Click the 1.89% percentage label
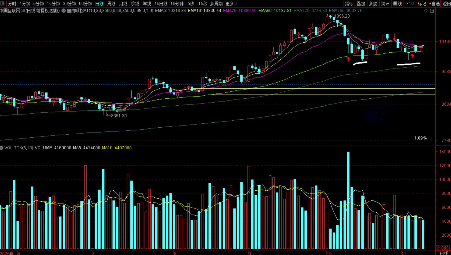The width and height of the screenshot is (451, 255). [421, 138]
